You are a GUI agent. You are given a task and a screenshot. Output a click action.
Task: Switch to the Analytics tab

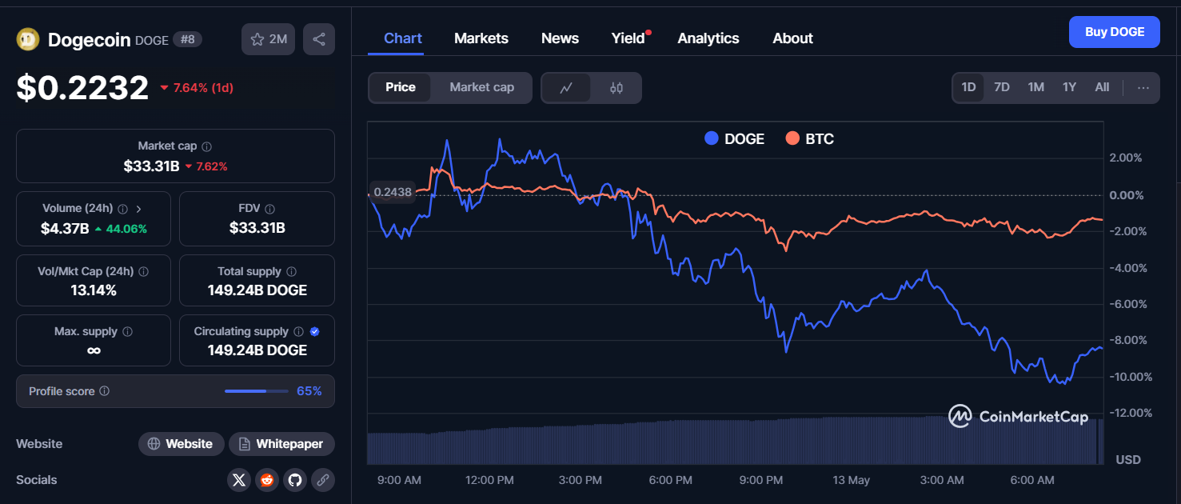click(708, 38)
